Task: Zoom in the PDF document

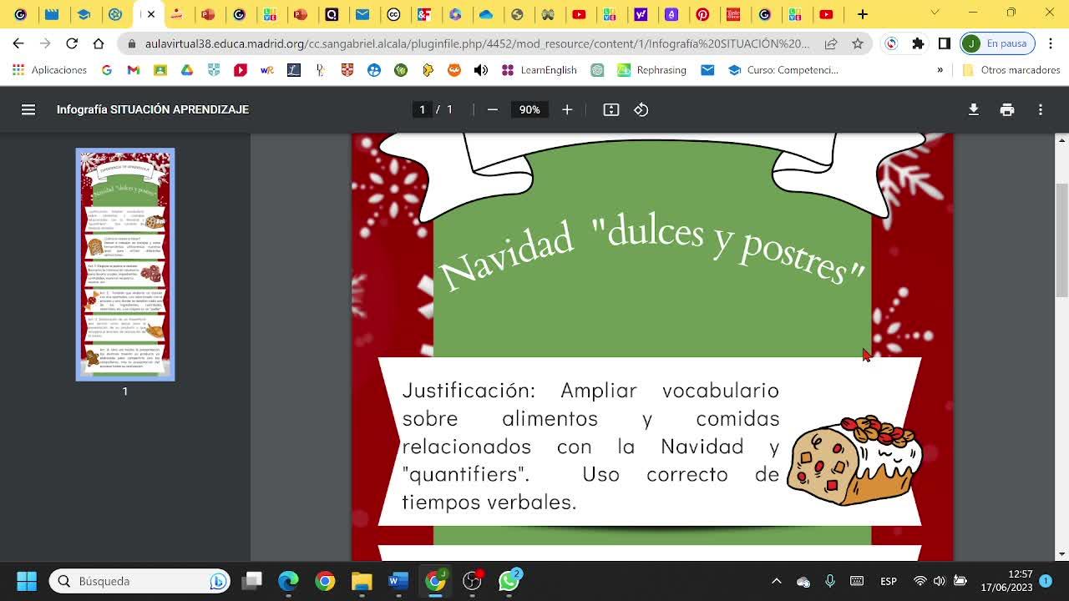Action: (567, 109)
